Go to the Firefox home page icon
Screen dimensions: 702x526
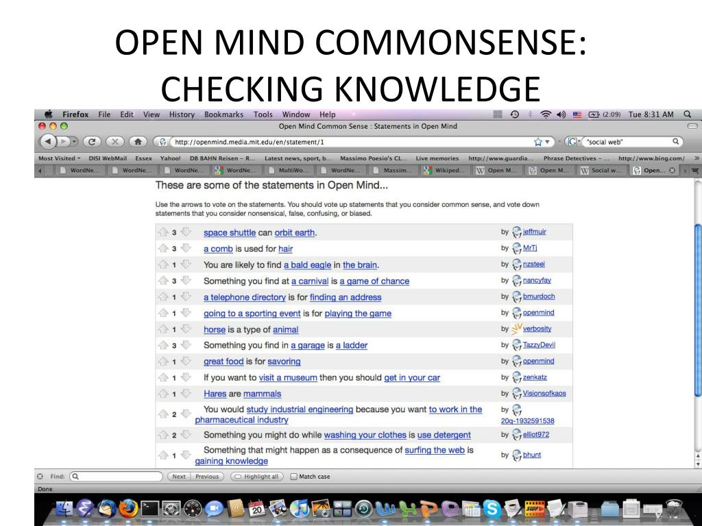[138, 142]
